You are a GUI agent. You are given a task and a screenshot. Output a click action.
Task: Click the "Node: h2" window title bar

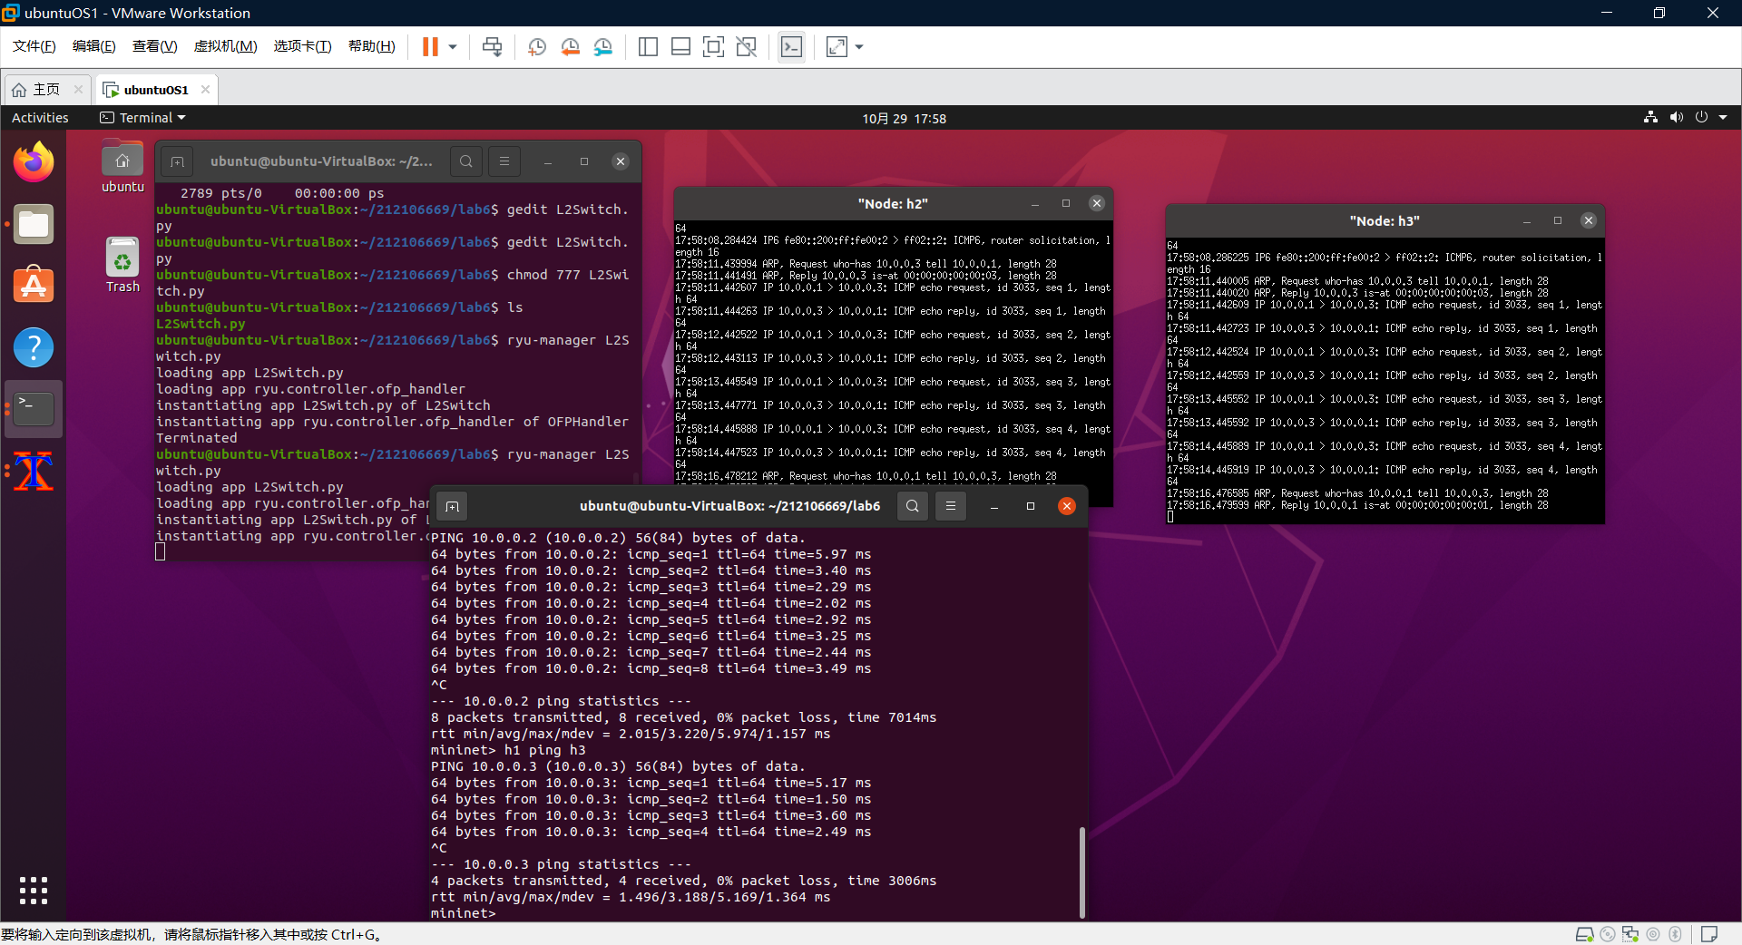point(893,204)
